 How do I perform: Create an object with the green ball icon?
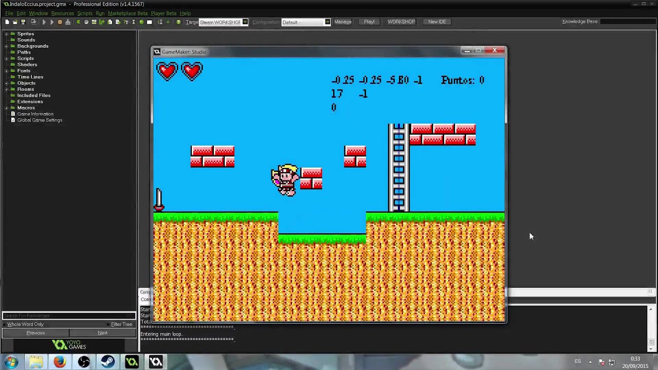coord(141,22)
